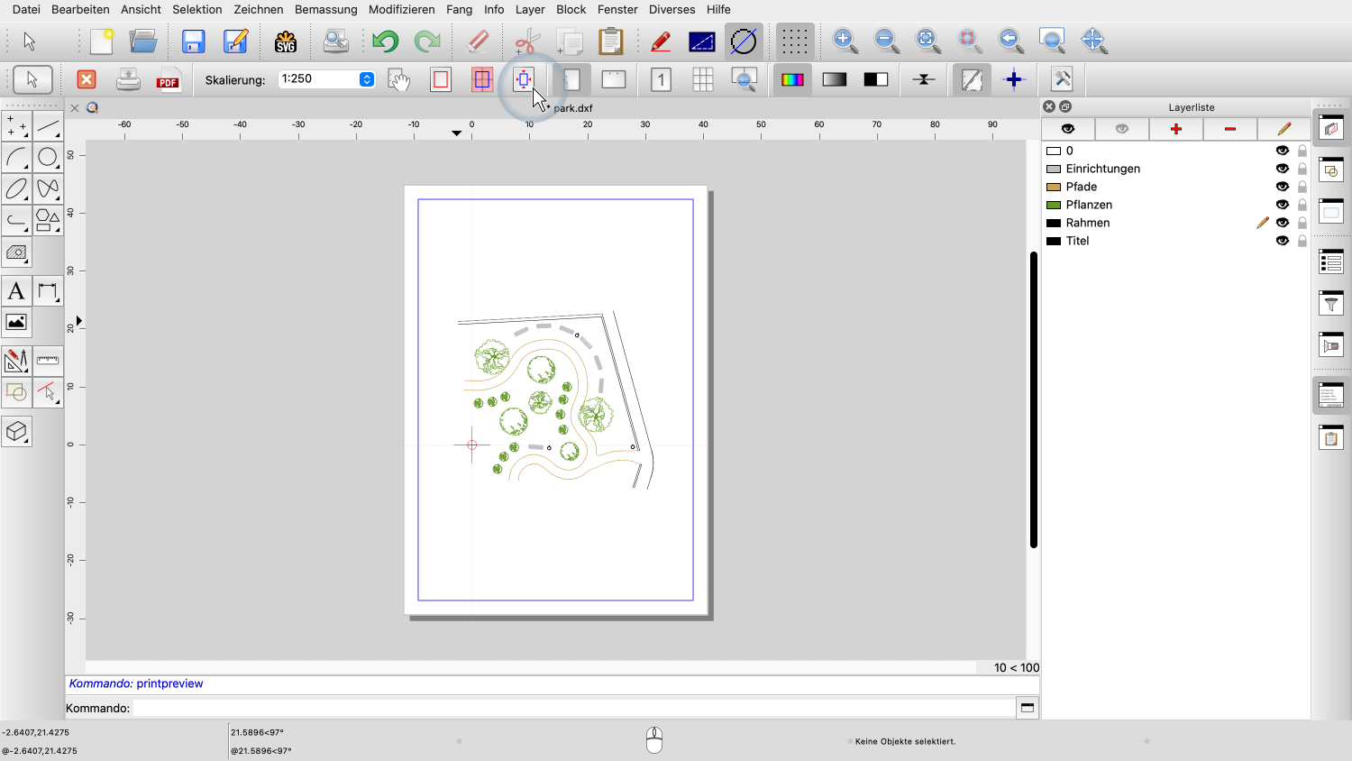Select the Text tool
The image size is (1352, 761).
tap(16, 291)
